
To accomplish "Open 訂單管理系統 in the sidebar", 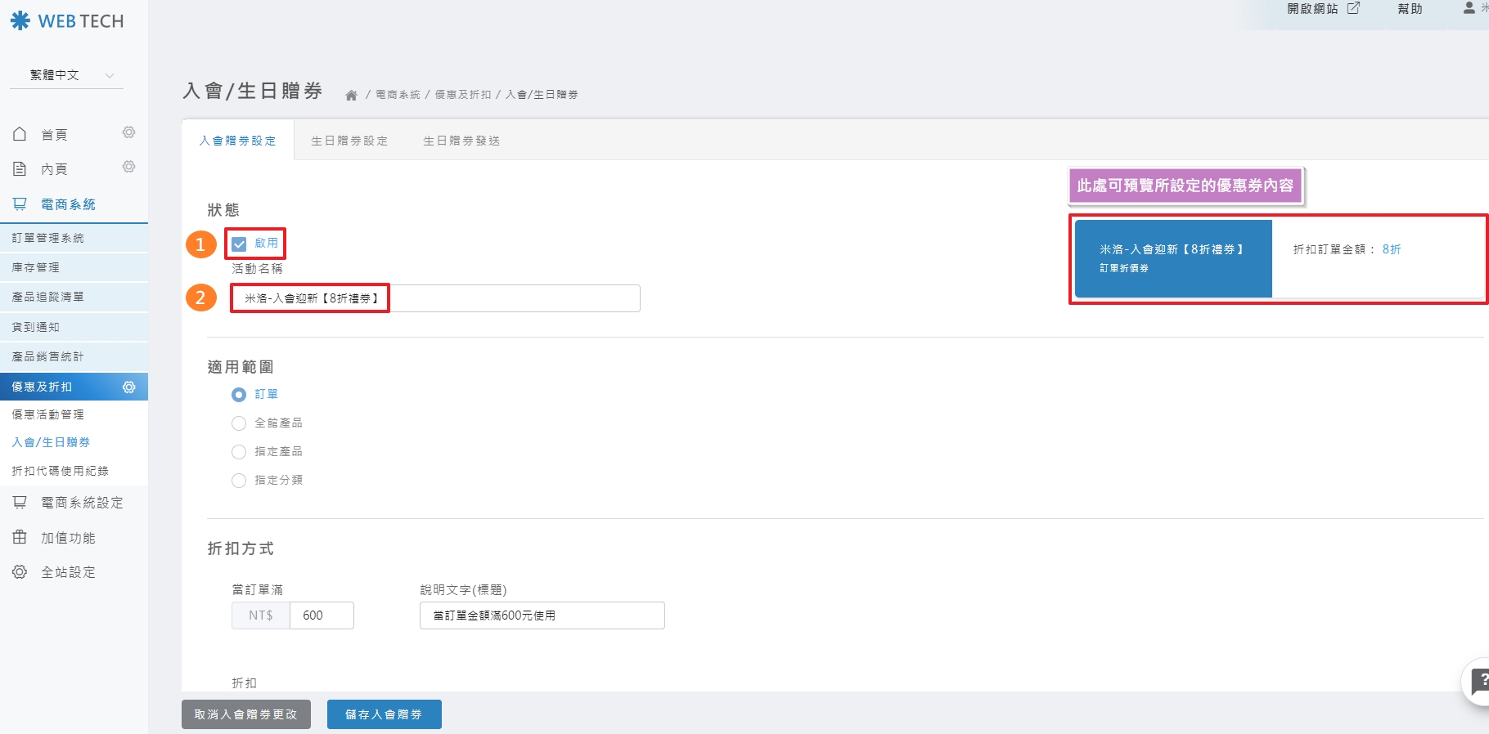I will pyautogui.click(x=48, y=238).
